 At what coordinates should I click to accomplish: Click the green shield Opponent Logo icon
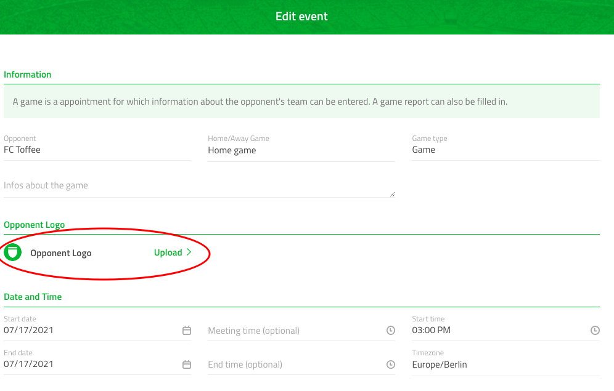pos(12,252)
